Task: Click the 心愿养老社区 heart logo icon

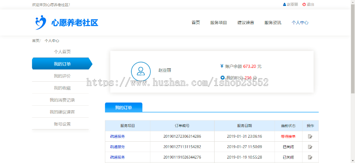Action: tap(40, 22)
